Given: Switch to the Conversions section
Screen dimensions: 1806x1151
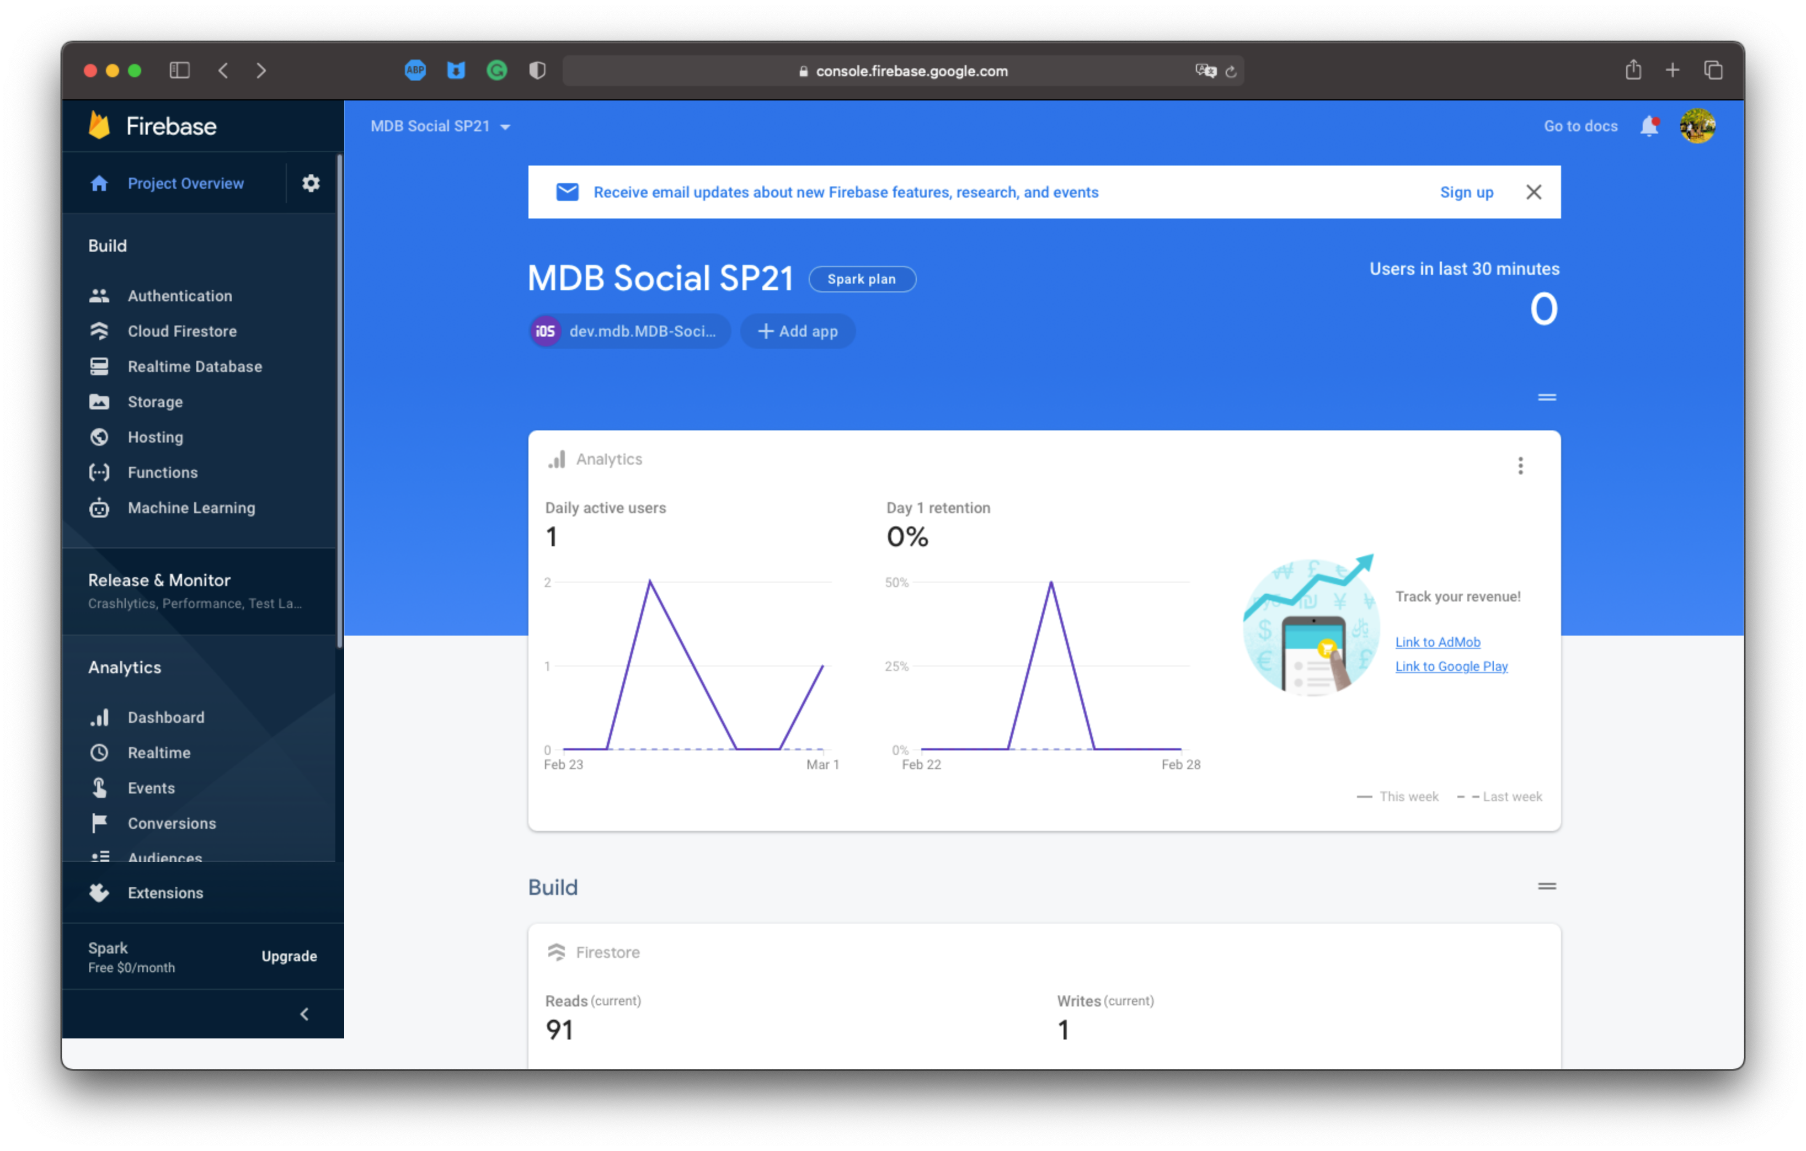Looking at the screenshot, I should click(173, 823).
